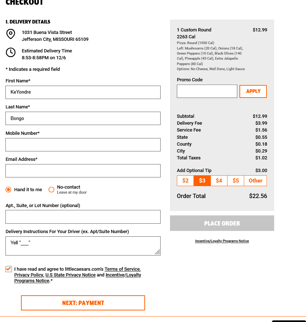Image resolution: width=306 pixels, height=322 pixels.
Task: Uncheck the Terms of Service agreement checkbox
Action: [x=9, y=269]
